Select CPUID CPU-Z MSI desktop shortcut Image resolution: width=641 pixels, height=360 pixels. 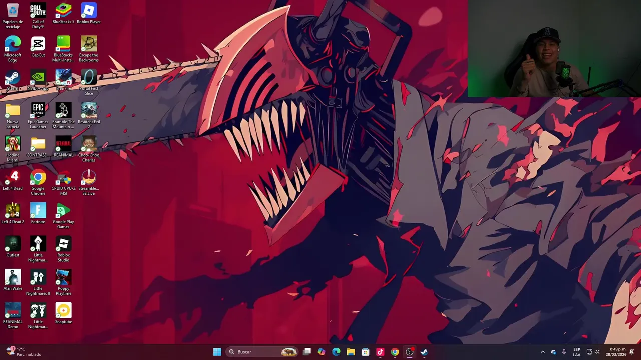click(63, 182)
